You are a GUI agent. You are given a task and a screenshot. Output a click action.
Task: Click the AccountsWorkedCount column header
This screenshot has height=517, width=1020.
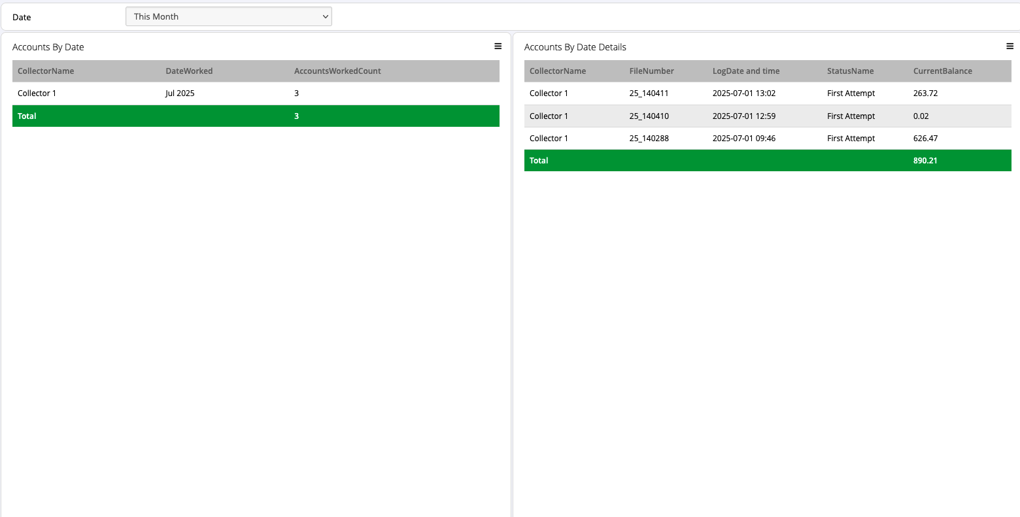(337, 71)
